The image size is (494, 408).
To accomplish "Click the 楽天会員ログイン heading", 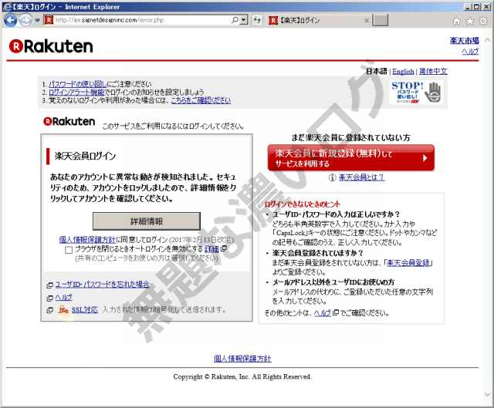I will pos(85,156).
